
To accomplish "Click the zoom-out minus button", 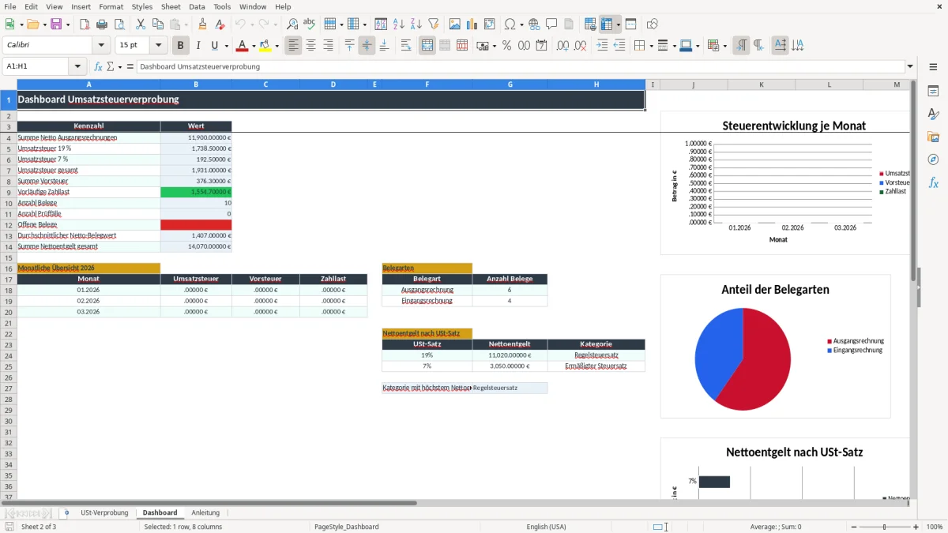I will click(x=854, y=527).
